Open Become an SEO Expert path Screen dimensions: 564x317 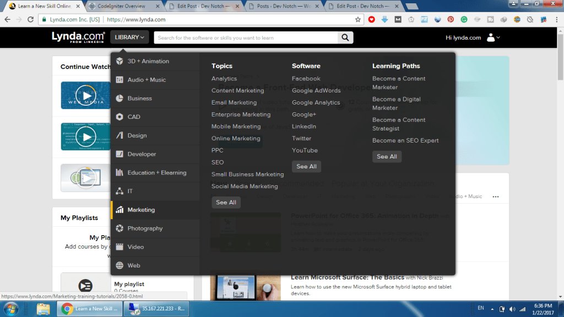405,140
